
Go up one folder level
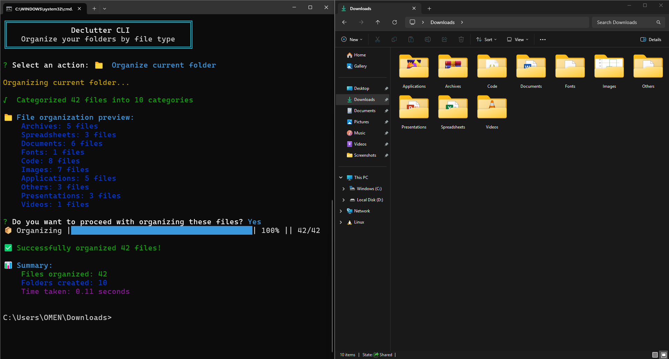(378, 22)
